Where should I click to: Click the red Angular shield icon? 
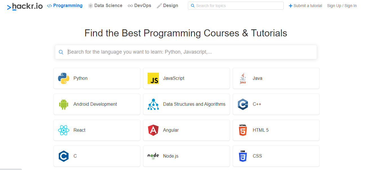(153, 130)
